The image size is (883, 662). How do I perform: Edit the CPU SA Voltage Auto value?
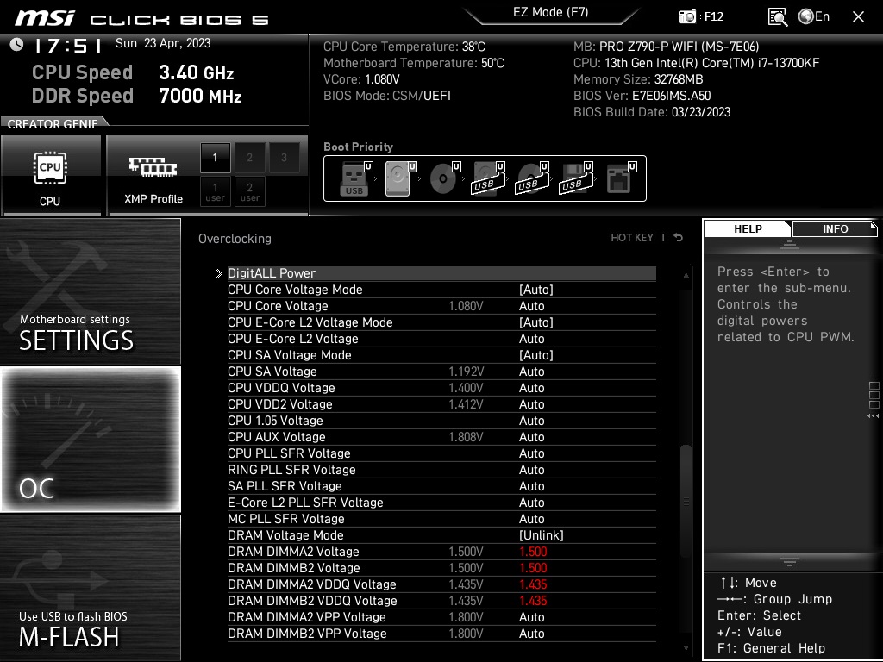coord(531,371)
